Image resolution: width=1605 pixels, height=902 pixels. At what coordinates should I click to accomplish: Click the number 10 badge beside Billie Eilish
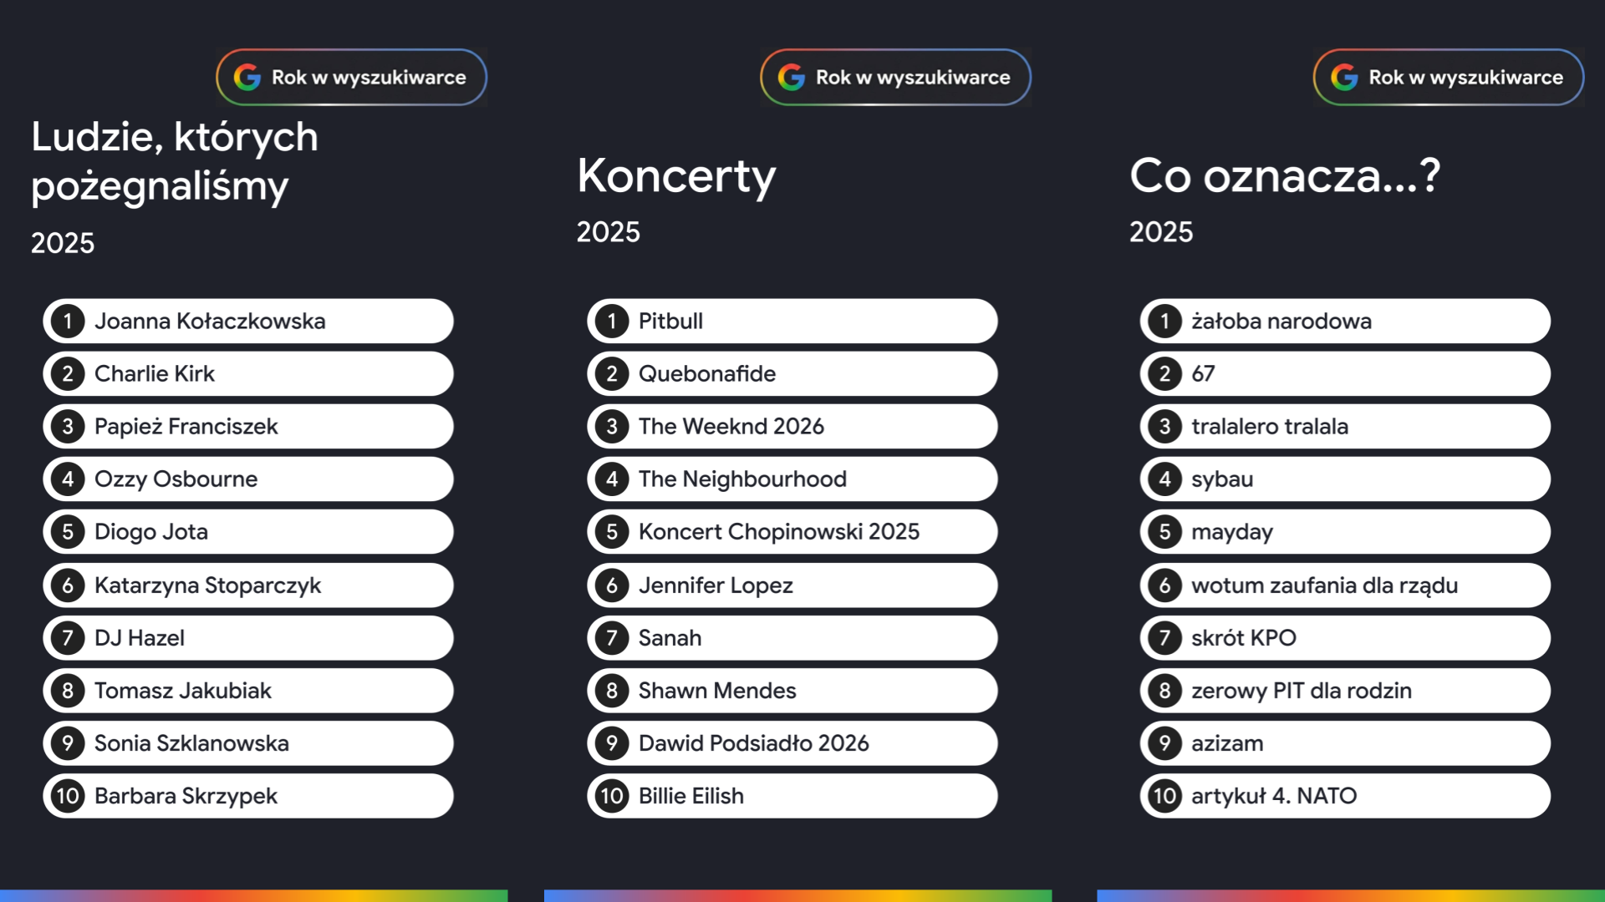612,796
